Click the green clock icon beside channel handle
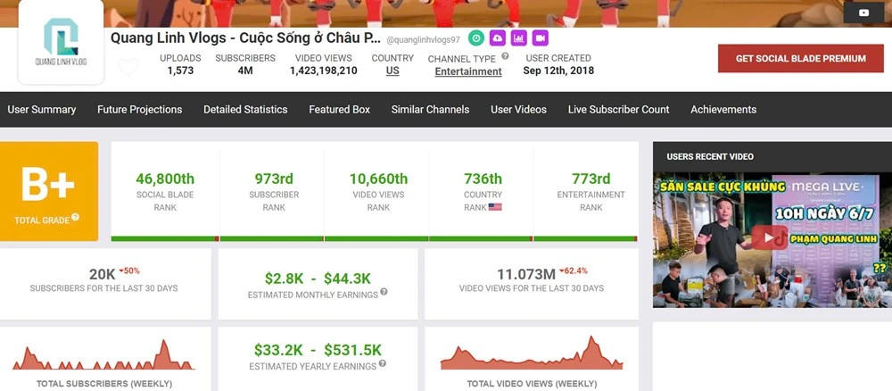 click(x=476, y=38)
